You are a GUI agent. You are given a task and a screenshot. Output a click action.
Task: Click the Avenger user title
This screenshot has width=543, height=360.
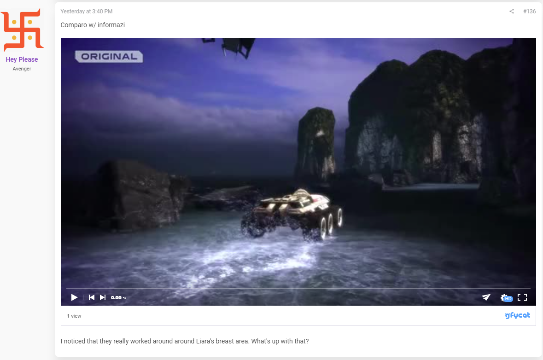(x=22, y=69)
